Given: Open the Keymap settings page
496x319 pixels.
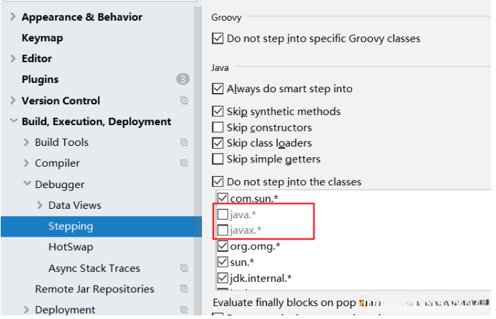Looking at the screenshot, I should 42,38.
